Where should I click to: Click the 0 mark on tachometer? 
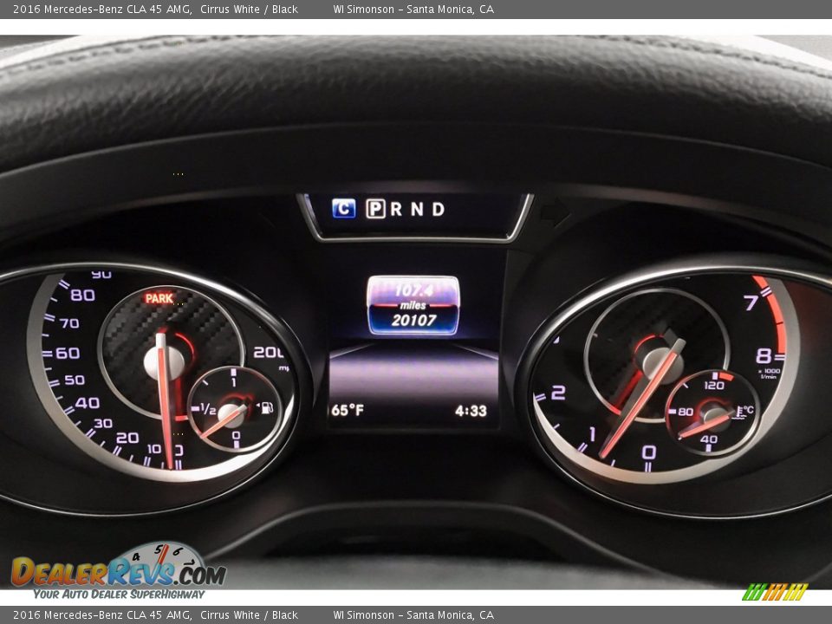point(649,452)
